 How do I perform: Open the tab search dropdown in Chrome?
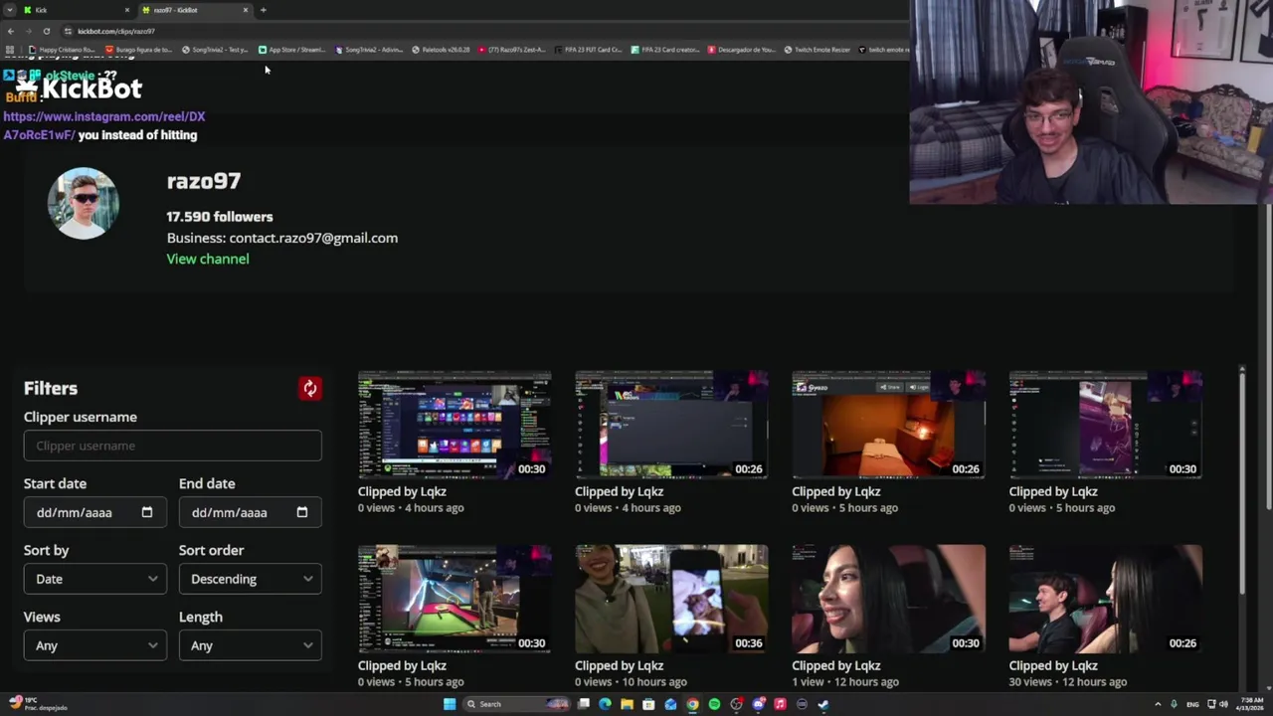(10, 10)
